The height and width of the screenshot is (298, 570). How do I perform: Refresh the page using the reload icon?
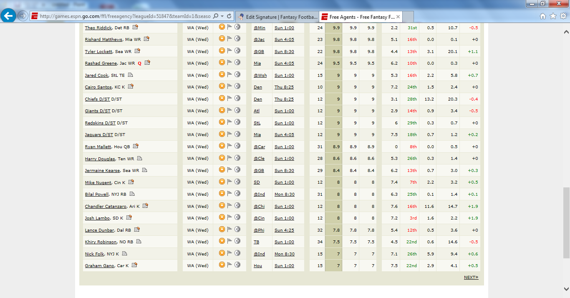pos(229,16)
